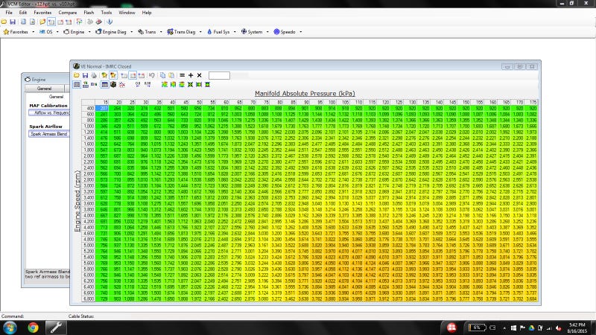Click the Google Drive tray icon
This screenshot has height=335, width=596.
(x=531, y=328)
